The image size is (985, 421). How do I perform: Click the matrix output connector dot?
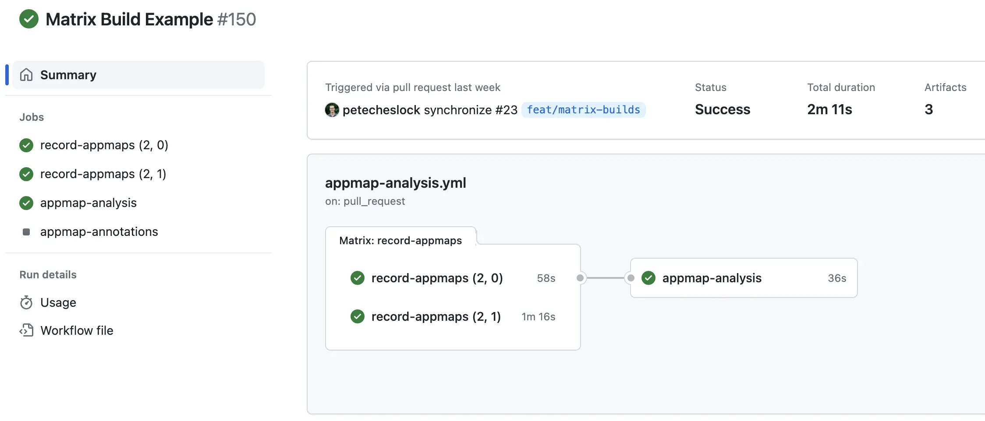coord(580,278)
